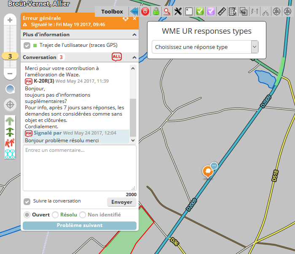The image size is (295, 254).
Task: Select the Non identifié radio button
Action: pos(83,215)
